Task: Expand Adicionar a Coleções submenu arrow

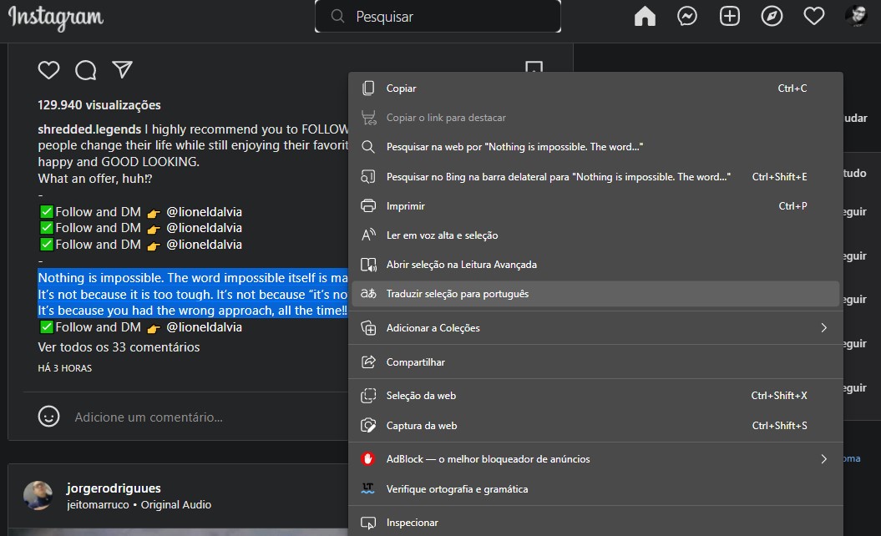Action: click(x=823, y=327)
